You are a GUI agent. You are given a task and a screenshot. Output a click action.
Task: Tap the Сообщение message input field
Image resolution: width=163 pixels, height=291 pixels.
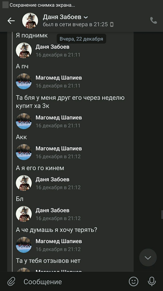(x=74, y=282)
